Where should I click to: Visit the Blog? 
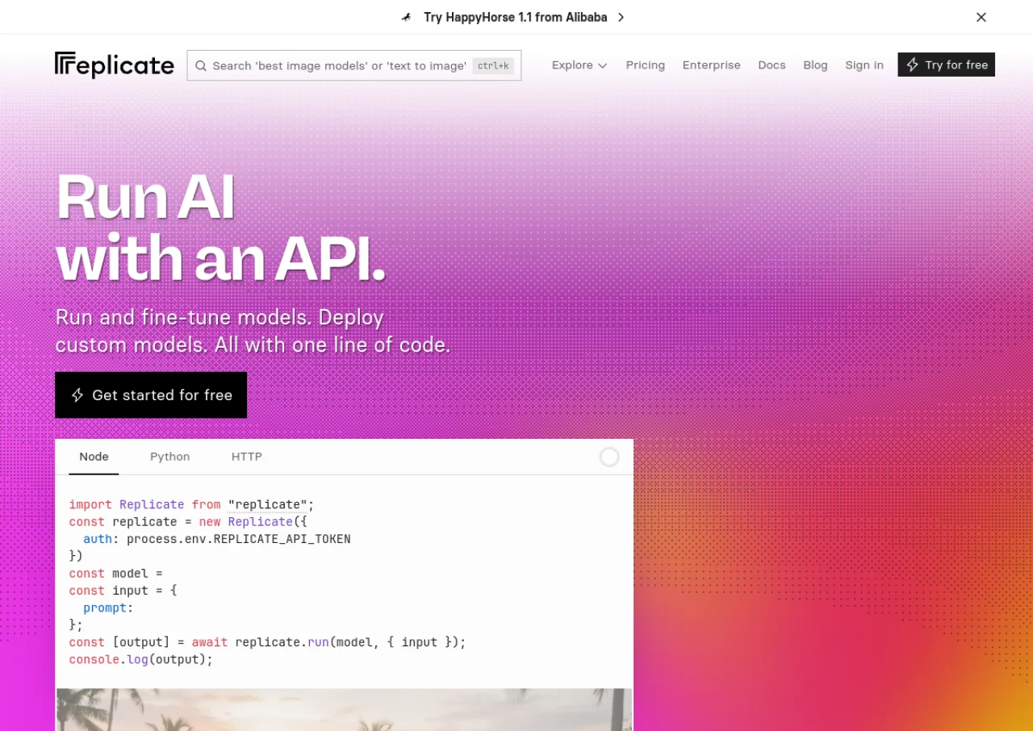click(815, 65)
